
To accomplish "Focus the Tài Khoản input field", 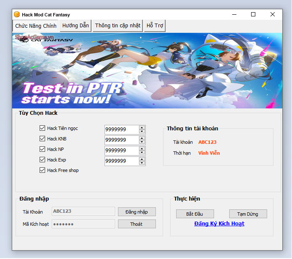I will 83,211.
